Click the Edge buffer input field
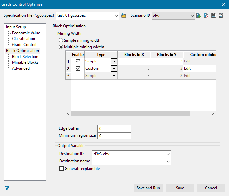Image resolution: width=229 pixels, height=196 pixels. (x=114, y=129)
